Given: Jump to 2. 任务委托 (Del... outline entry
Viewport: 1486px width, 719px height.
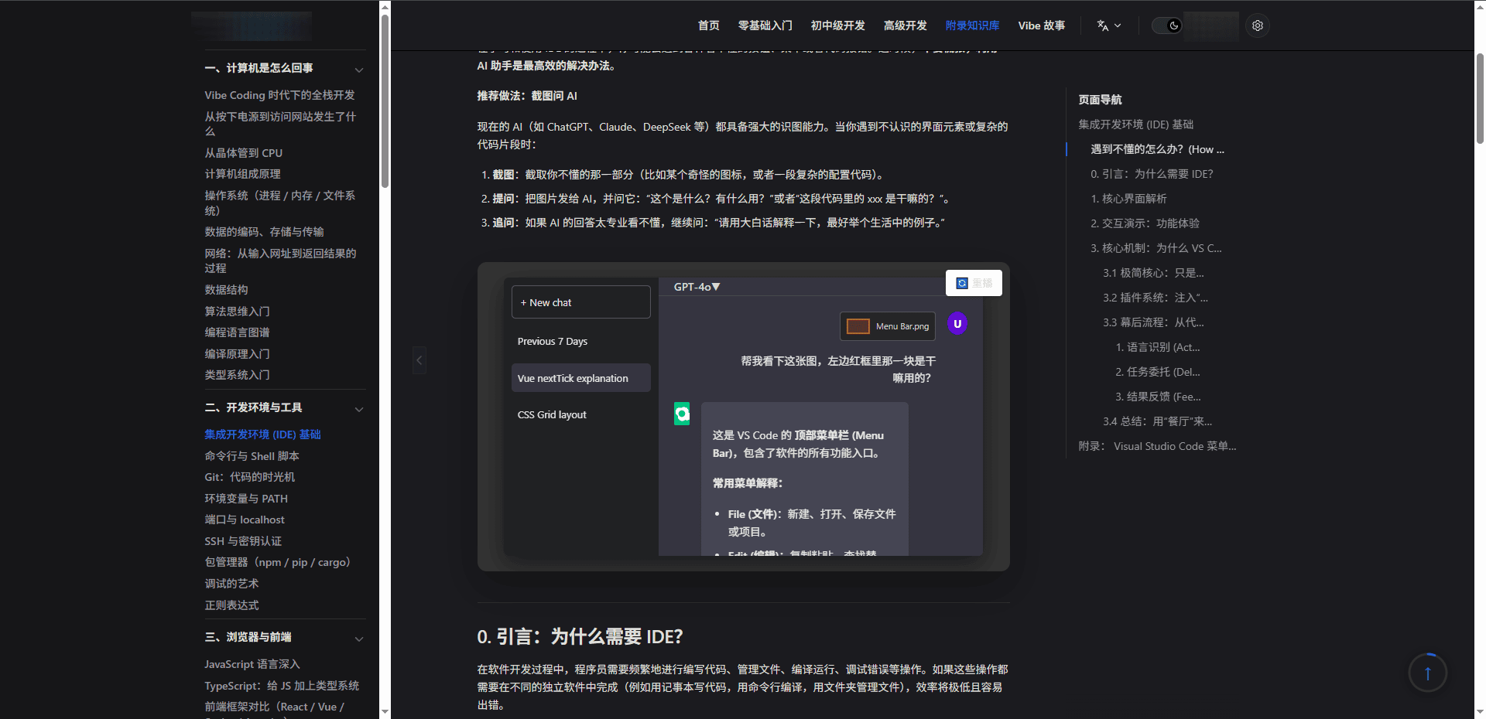Looking at the screenshot, I should pos(1157,372).
